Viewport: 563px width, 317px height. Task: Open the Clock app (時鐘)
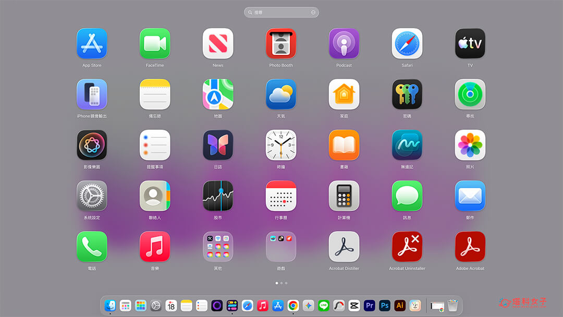point(281,145)
